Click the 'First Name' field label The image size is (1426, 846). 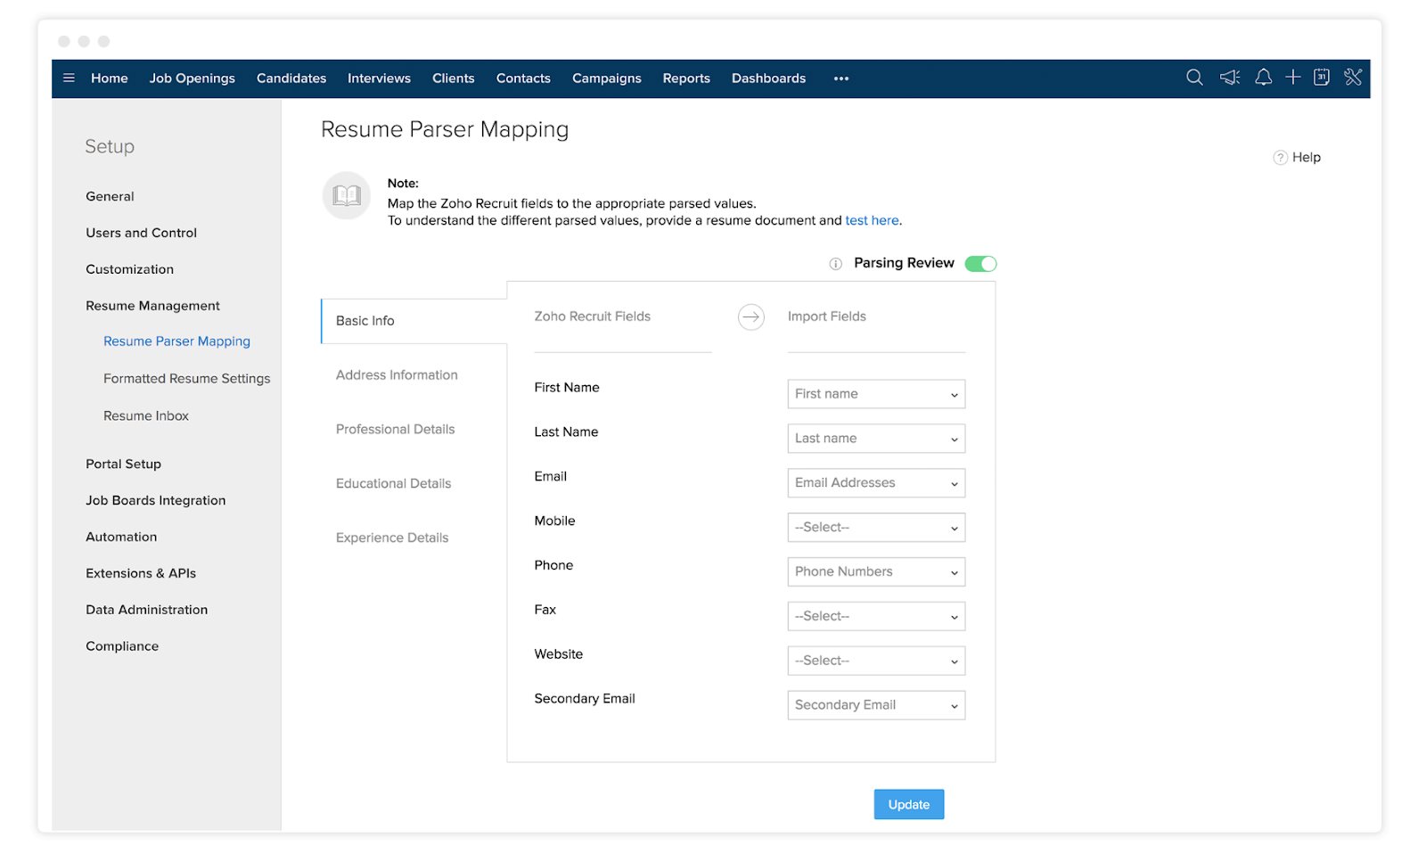click(x=567, y=389)
